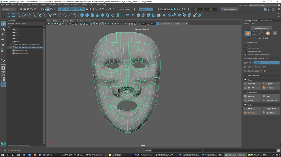This screenshot has height=157, width=281.
Task: Open the viewport Shading menu
Action: [x=56, y=21]
